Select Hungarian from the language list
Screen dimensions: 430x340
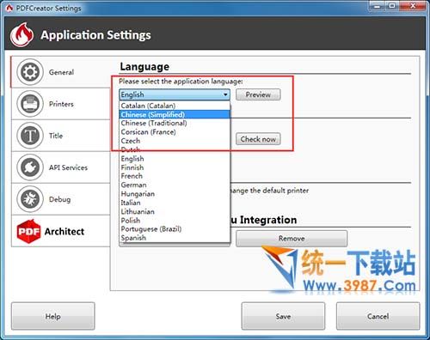[x=175, y=194]
